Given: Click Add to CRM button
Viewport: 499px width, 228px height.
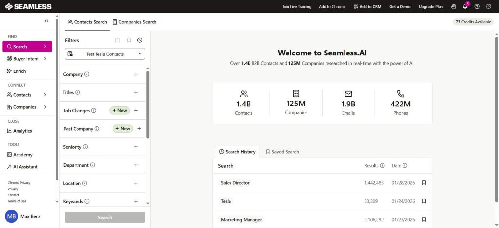Looking at the screenshot, I should [367, 6].
